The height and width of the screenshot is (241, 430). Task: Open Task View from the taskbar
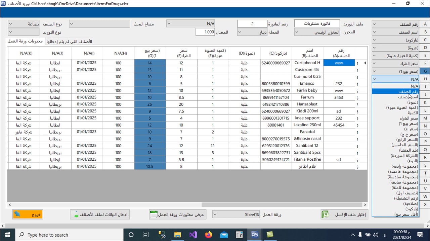point(146,235)
